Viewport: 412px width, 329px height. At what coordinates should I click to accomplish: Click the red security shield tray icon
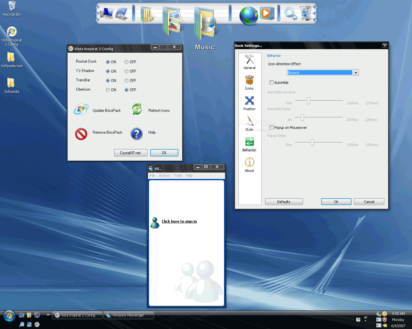[x=385, y=320]
